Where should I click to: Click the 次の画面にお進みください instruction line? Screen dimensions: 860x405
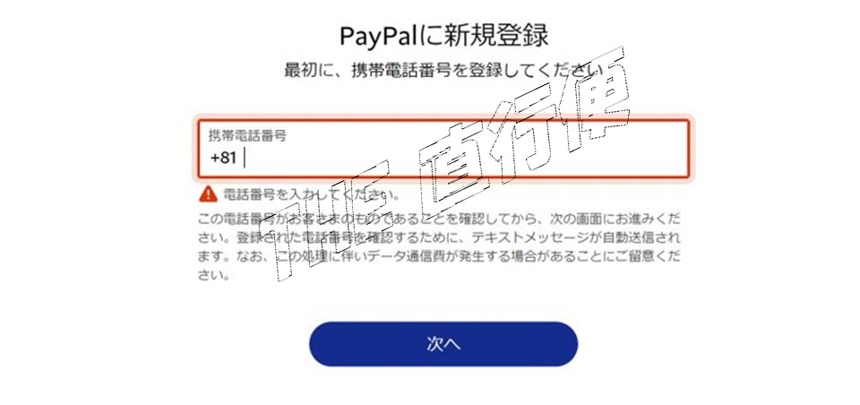pos(440,220)
